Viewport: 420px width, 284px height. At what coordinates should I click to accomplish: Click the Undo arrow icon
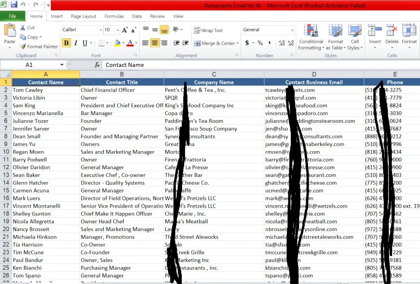tap(23, 5)
